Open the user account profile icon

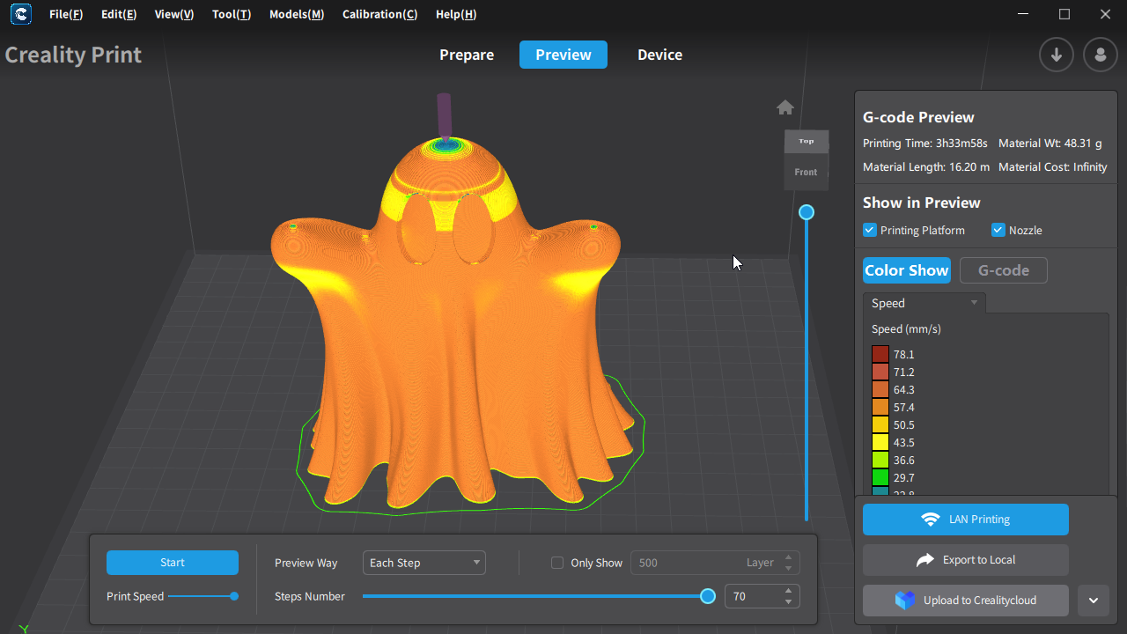1100,55
